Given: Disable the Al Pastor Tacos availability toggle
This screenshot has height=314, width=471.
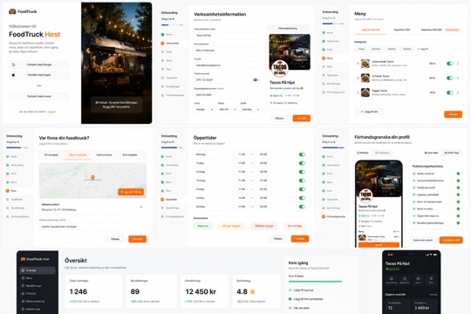Looking at the screenshot, I should (x=450, y=78).
